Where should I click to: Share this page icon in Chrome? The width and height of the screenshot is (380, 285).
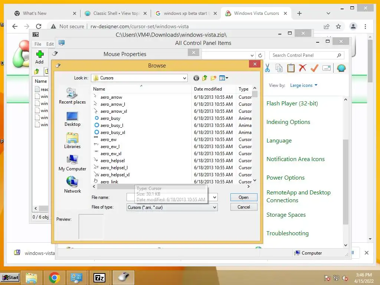327,26
